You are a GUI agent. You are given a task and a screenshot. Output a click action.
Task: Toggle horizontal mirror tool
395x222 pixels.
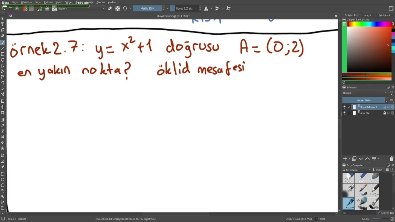point(206,9)
